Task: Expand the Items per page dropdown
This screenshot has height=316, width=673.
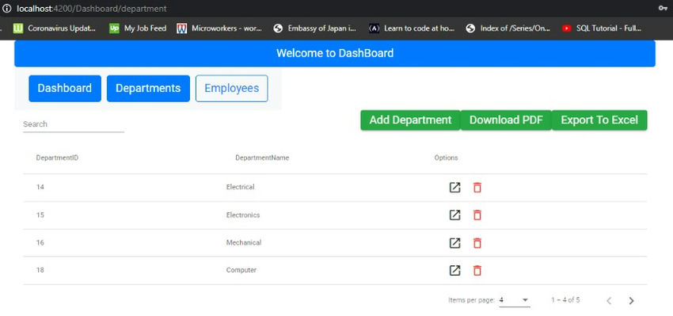Action: [515, 300]
